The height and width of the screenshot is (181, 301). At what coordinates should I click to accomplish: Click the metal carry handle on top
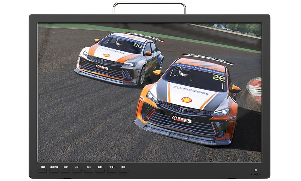[149, 8]
